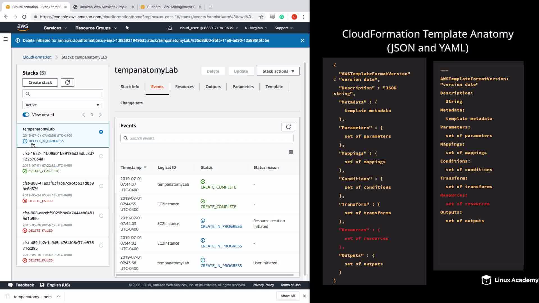Viewport: 539px width, 303px height.
Task: Toggle the View nested switch
Action: click(26, 115)
